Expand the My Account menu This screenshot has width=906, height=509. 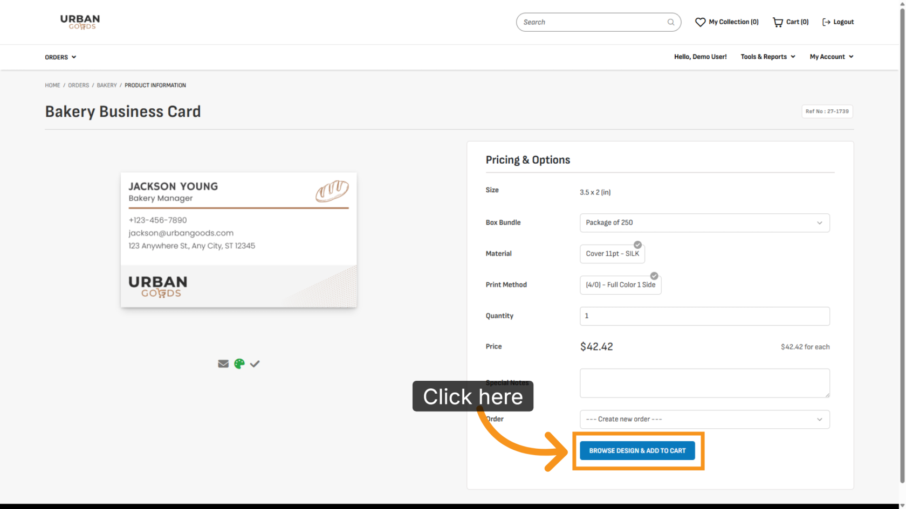(x=831, y=57)
